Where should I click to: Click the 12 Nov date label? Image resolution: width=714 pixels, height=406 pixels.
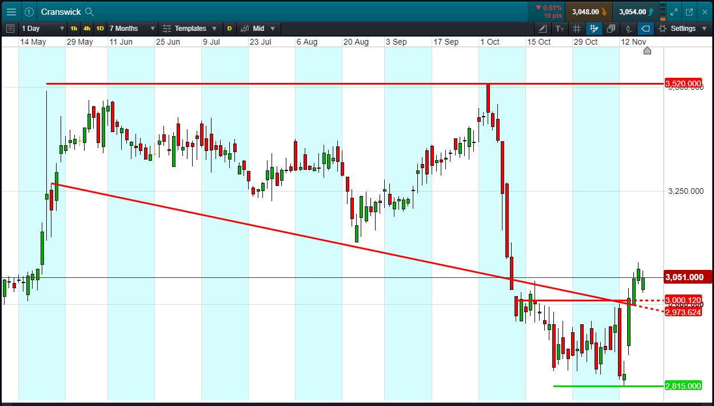pos(634,42)
